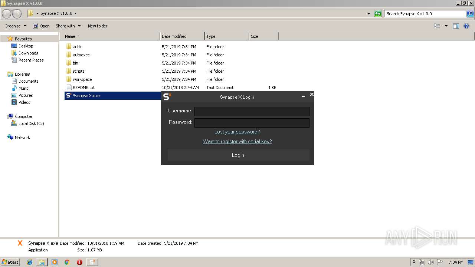Click the refresh button by address bar
Screen dimensions: 475x267
[x=378, y=14]
